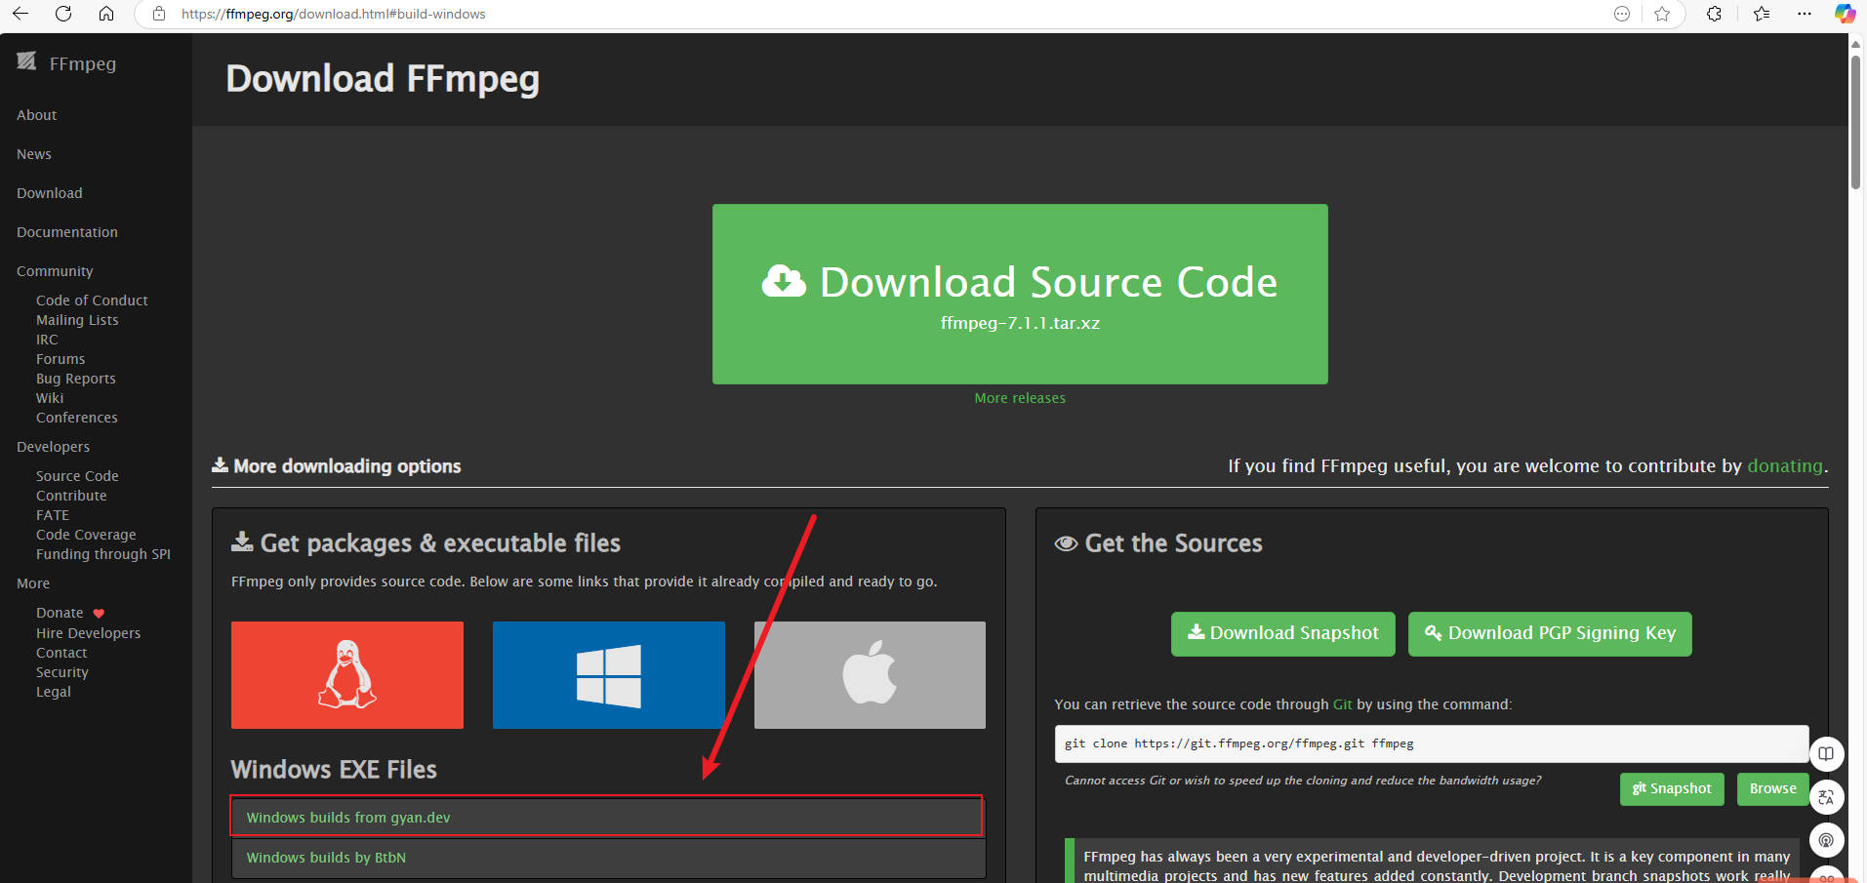Expand the Community section in the sidebar
Viewport: 1867px width, 883px height.
pyautogui.click(x=55, y=270)
